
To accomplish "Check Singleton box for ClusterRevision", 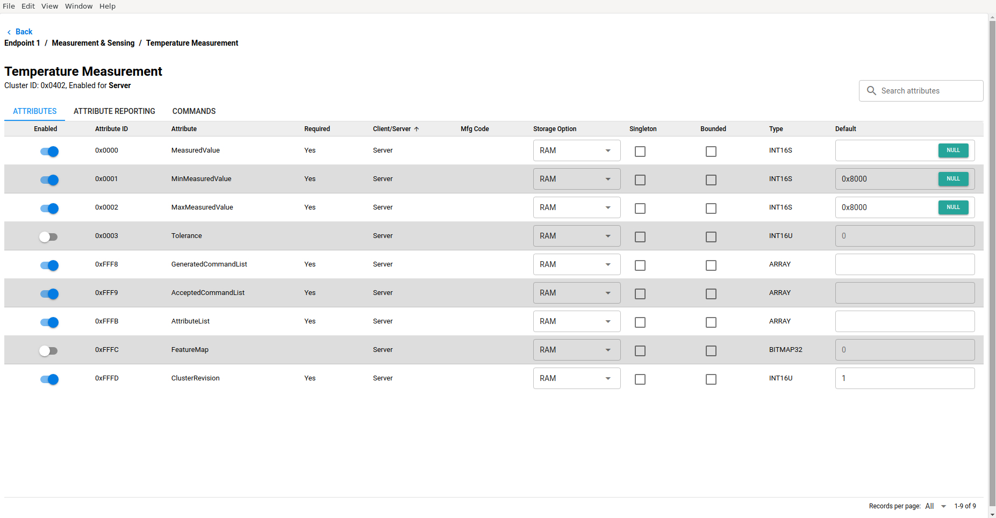I will [x=640, y=379].
